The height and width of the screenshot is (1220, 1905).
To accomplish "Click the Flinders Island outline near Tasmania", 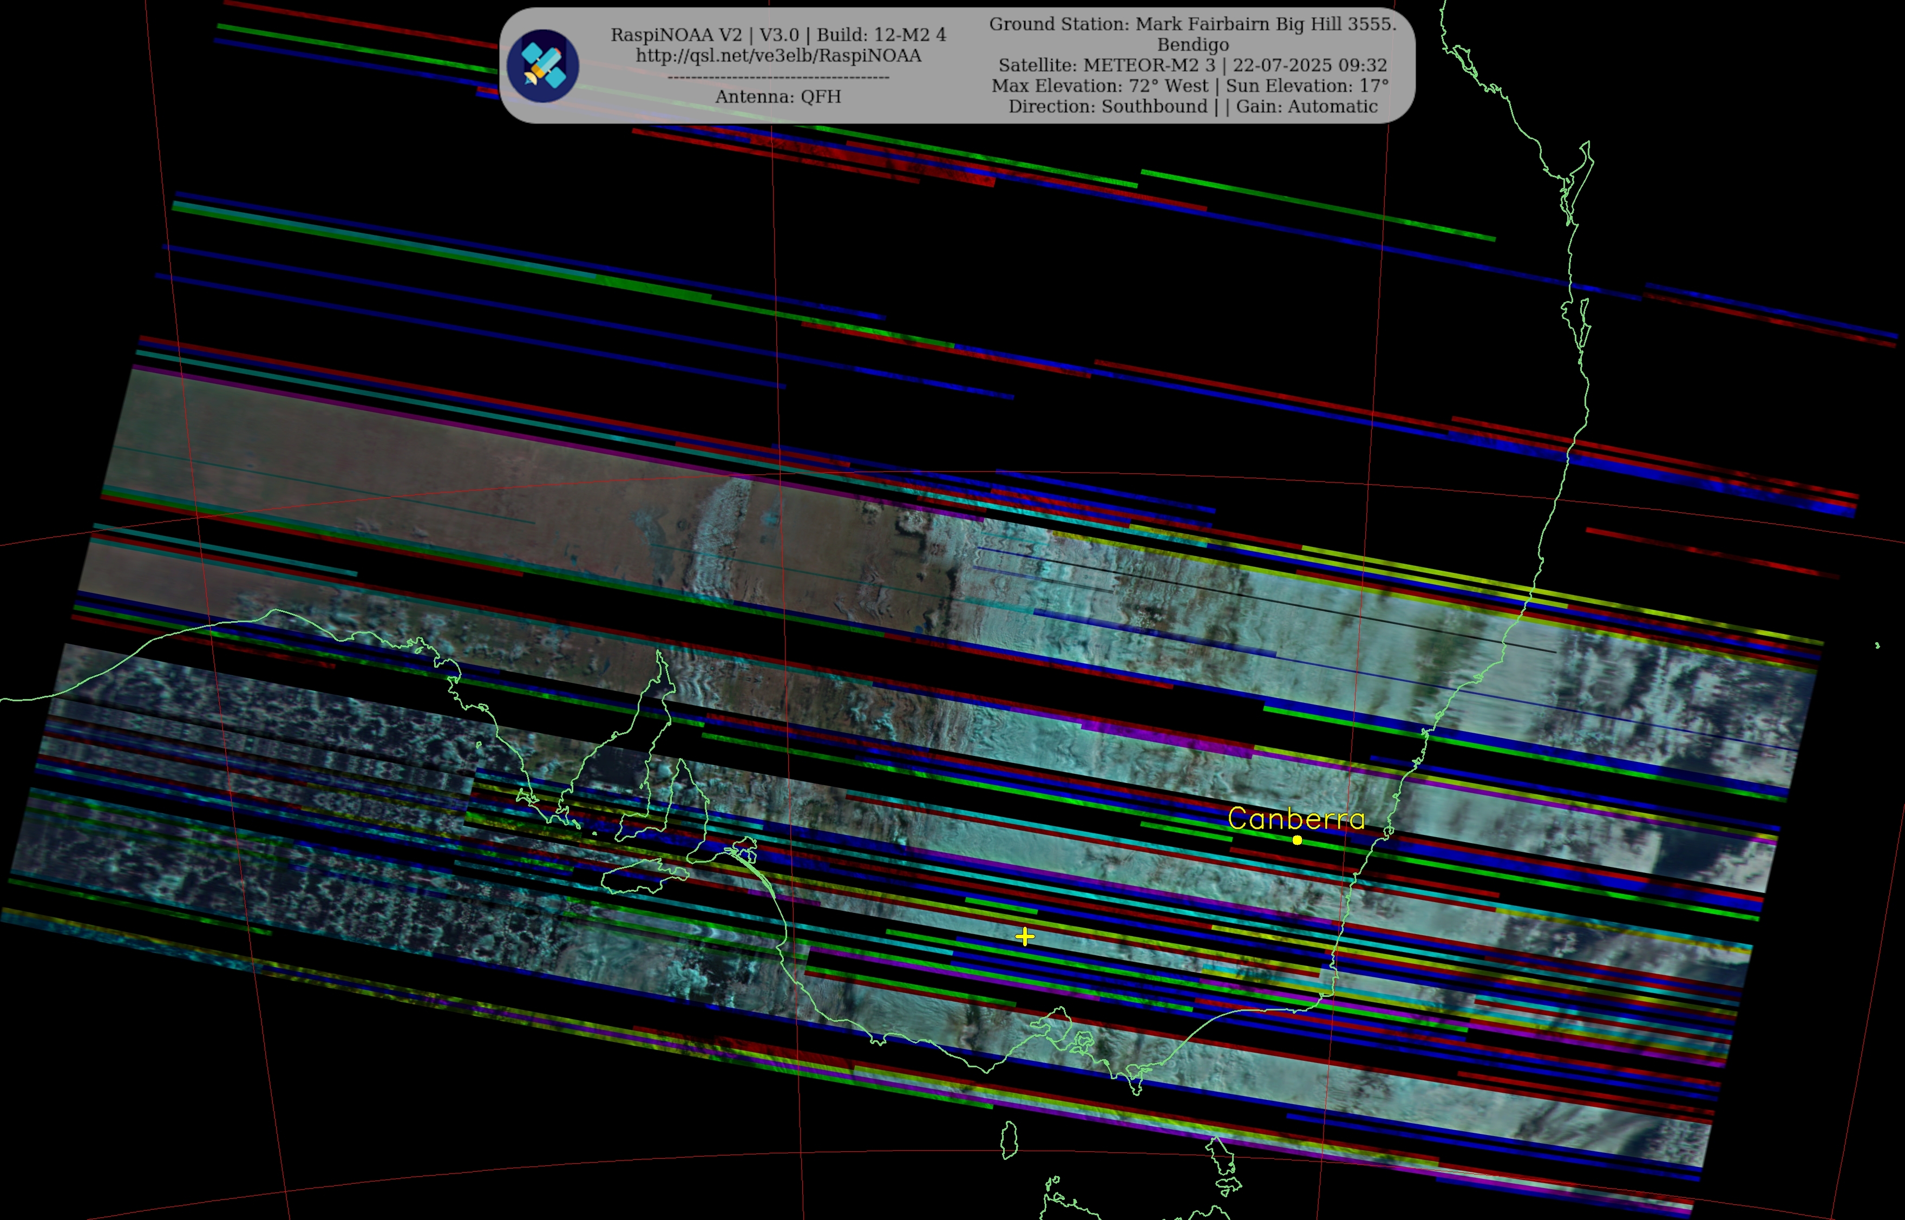I will point(1222,1158).
